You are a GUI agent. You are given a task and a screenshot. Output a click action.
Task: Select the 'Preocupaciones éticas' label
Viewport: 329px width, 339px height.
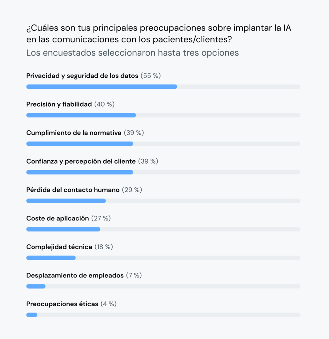(62, 304)
